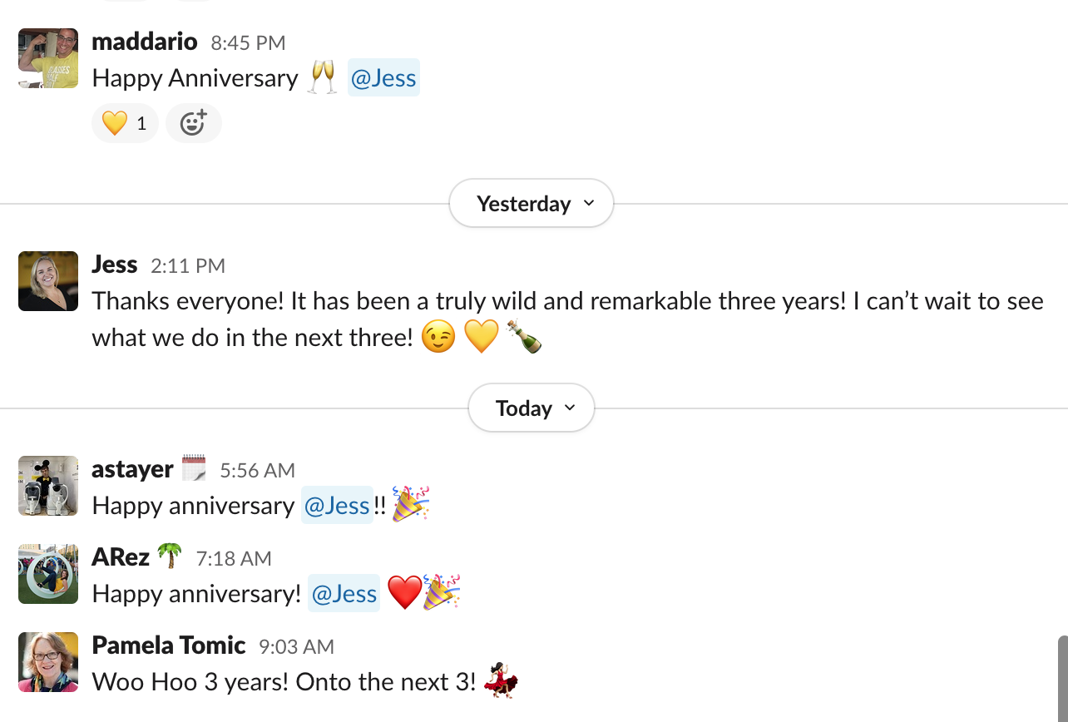The width and height of the screenshot is (1068, 722).
Task: Expand the Today date dropdown
Action: [x=531, y=408]
